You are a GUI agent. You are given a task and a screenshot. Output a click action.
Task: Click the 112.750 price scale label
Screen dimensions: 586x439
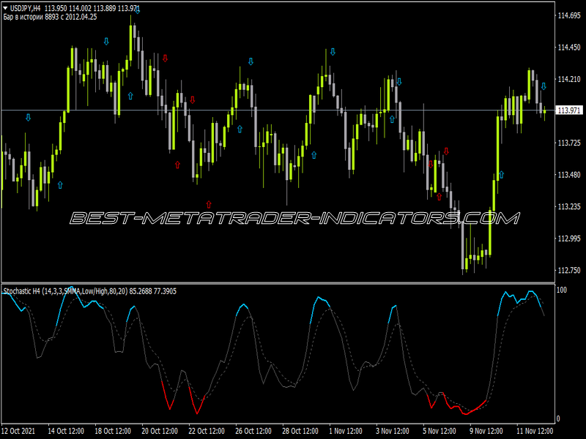click(x=569, y=270)
